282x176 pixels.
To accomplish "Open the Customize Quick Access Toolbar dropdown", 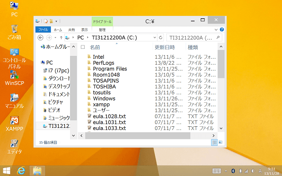I will (56, 22).
